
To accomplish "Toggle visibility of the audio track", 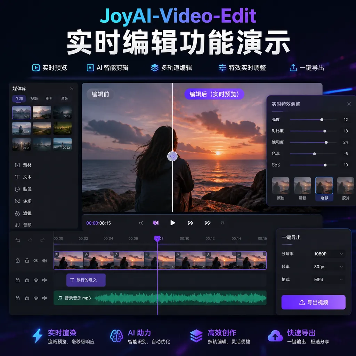I will tap(36, 298).
